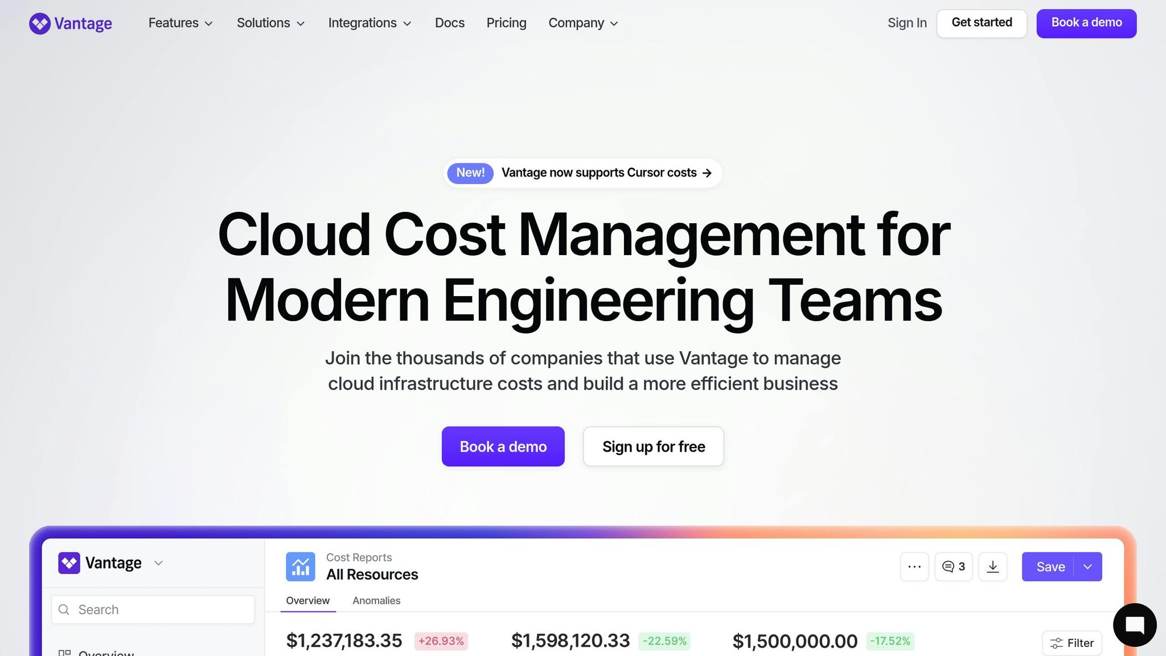This screenshot has height=656, width=1166.
Task: Open the Company dropdown menu
Action: pyautogui.click(x=582, y=23)
